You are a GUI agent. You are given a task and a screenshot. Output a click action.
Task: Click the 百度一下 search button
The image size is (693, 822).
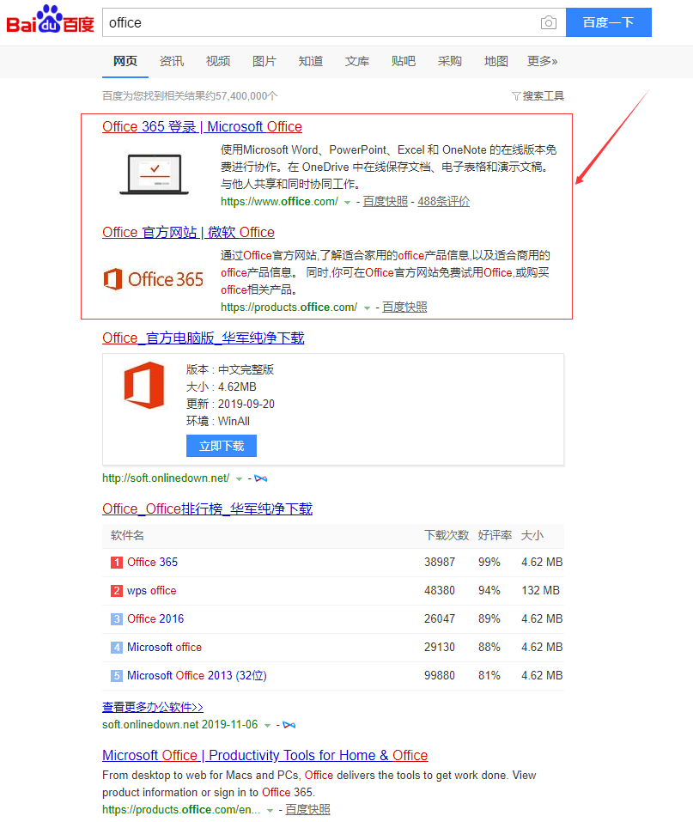click(x=609, y=22)
